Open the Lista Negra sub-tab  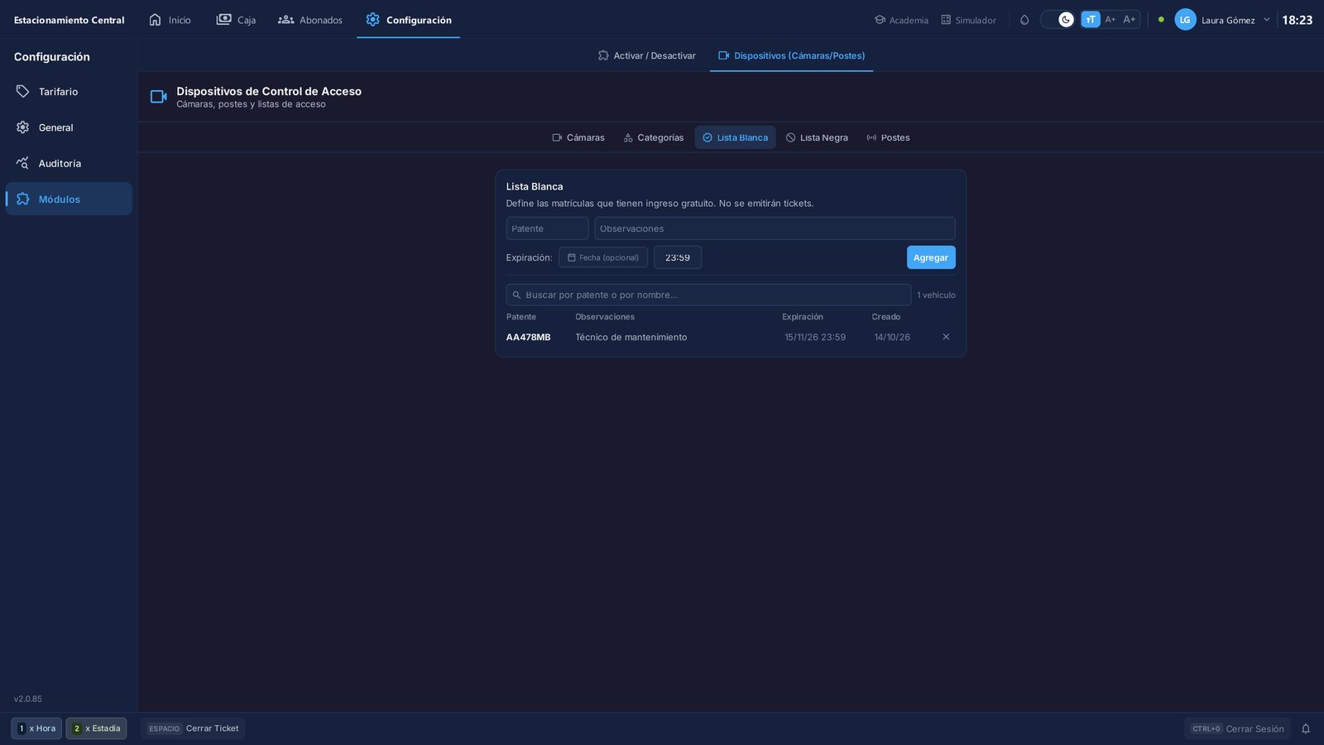(817, 137)
